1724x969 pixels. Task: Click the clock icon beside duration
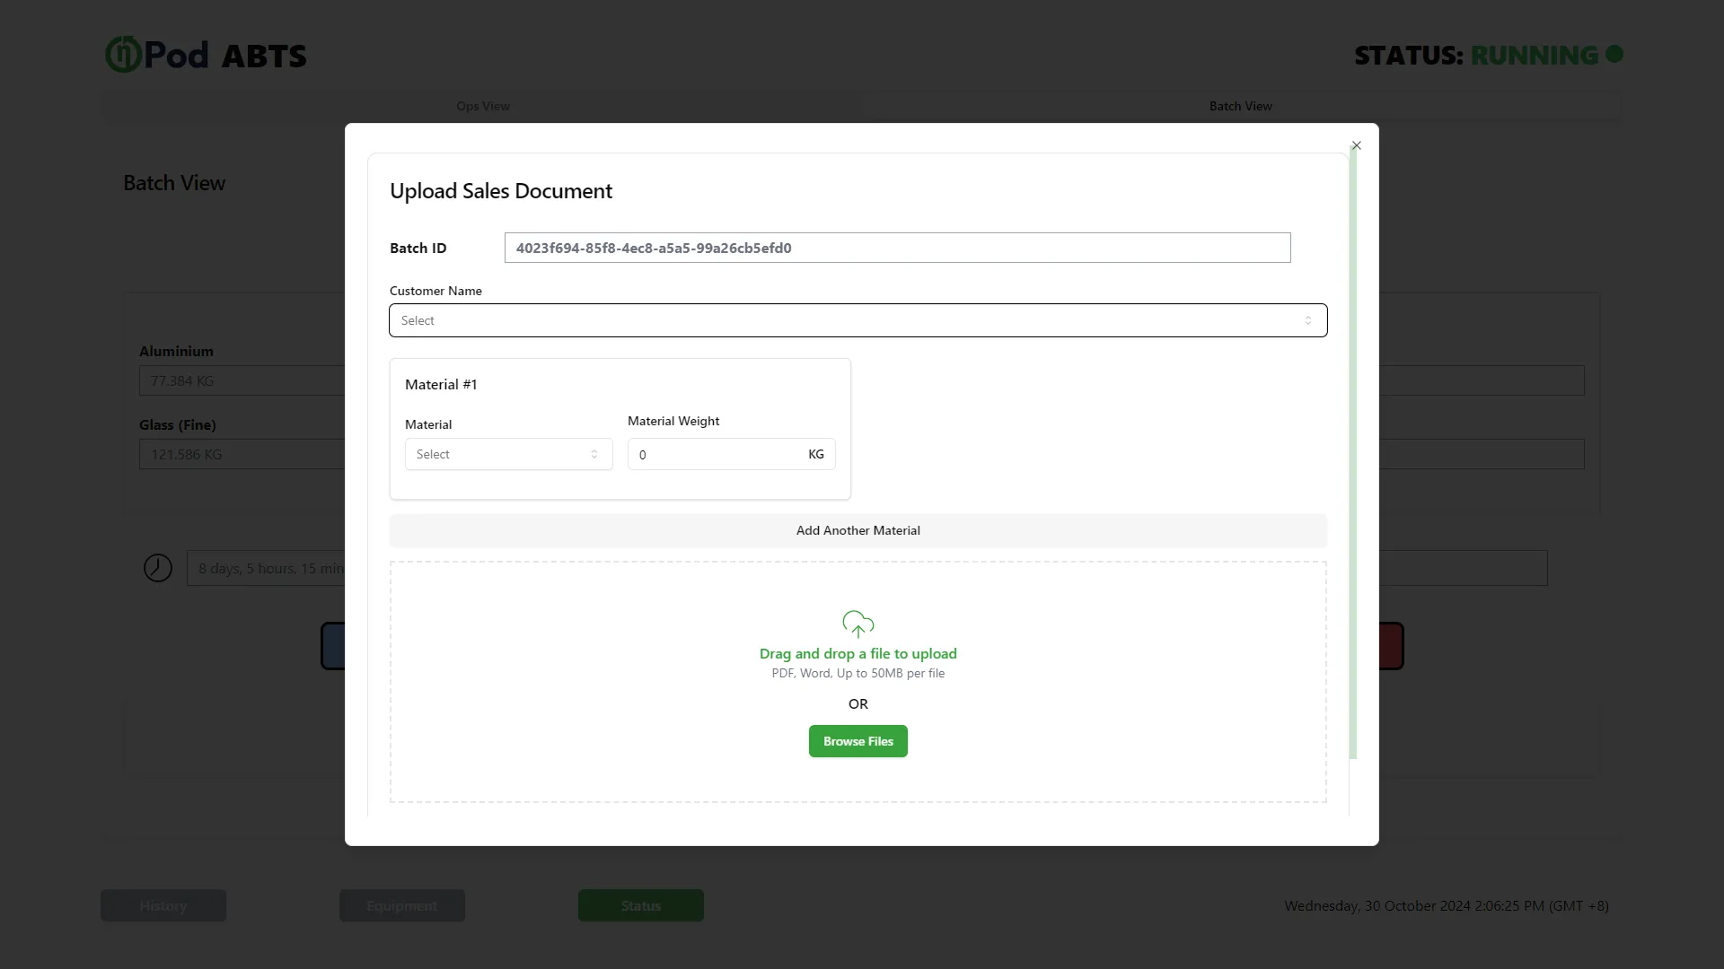pyautogui.click(x=158, y=568)
